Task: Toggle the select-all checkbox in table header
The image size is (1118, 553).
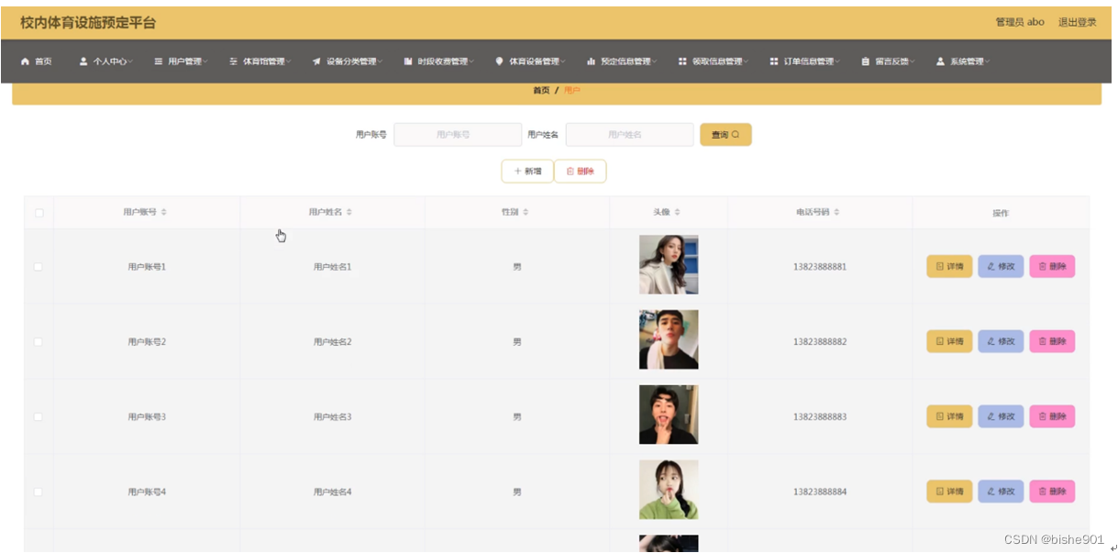Action: coord(39,213)
